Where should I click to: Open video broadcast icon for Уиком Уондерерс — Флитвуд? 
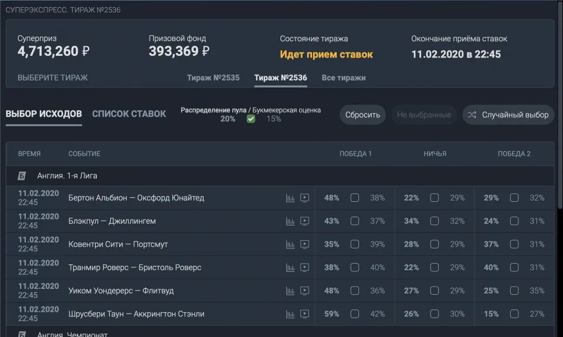point(304,291)
